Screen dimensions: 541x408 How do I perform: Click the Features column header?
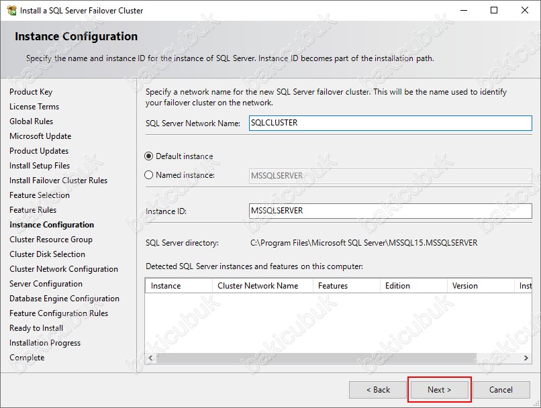tap(346, 286)
